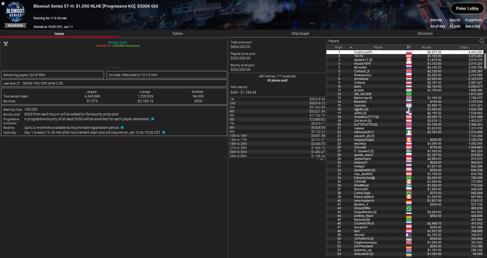Click GM_VALTER Brazil flag
Screen dimensions: 487x258
[x=409, y=94]
